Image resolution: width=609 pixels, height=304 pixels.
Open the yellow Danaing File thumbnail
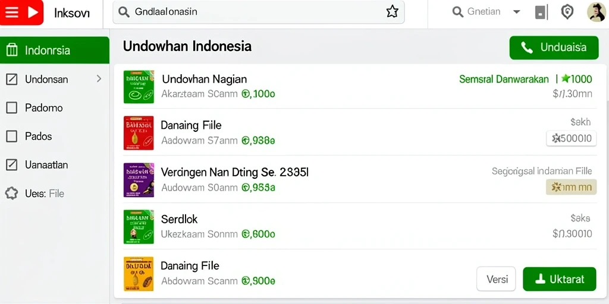click(139, 274)
